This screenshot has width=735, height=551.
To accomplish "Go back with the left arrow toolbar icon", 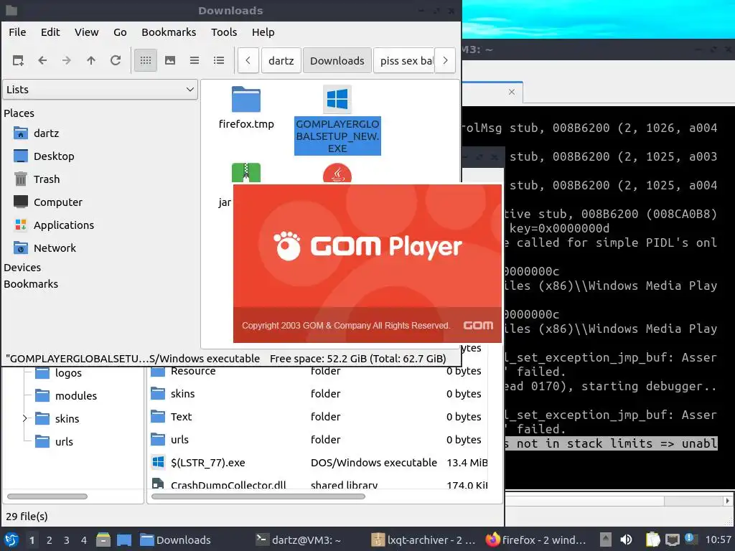I will (x=42, y=60).
